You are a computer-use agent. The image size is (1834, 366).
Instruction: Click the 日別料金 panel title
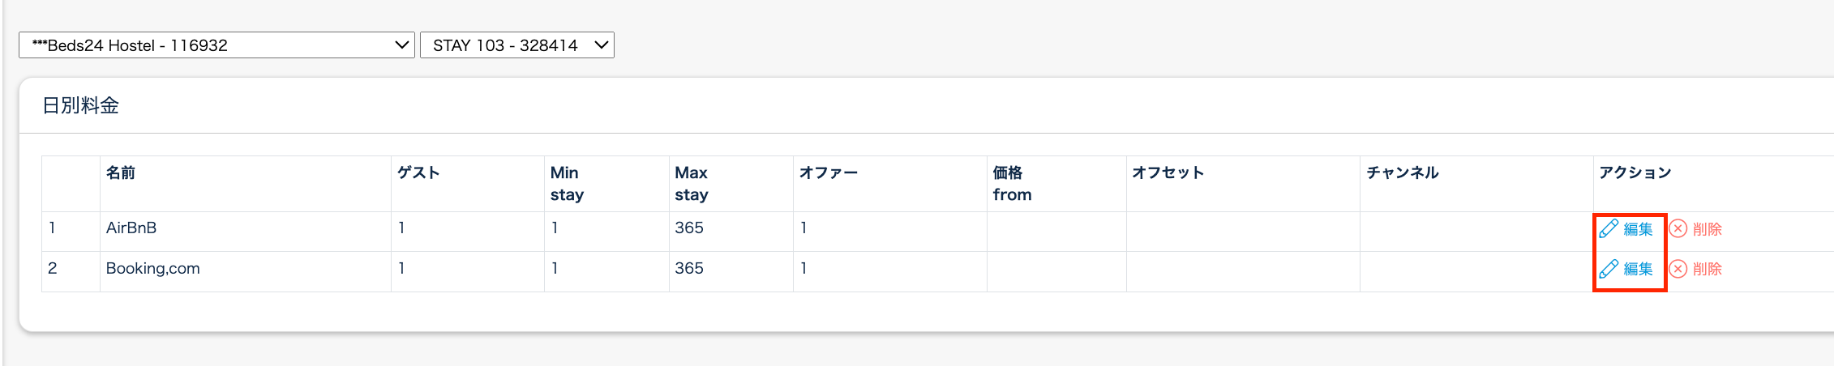(x=80, y=106)
